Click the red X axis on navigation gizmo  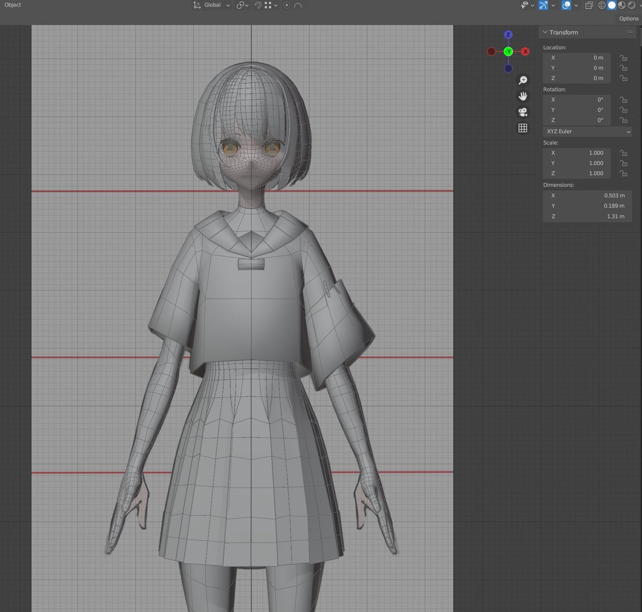(x=525, y=51)
